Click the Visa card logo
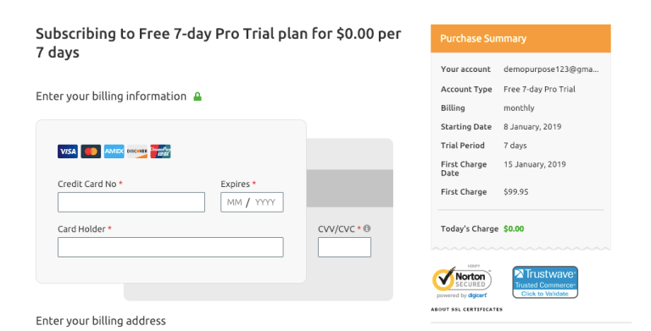Viewport: 651px width, 331px height. pos(68,152)
